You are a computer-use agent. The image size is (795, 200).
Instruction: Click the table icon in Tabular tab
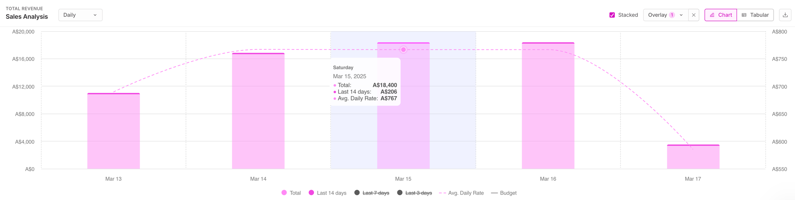coord(744,15)
